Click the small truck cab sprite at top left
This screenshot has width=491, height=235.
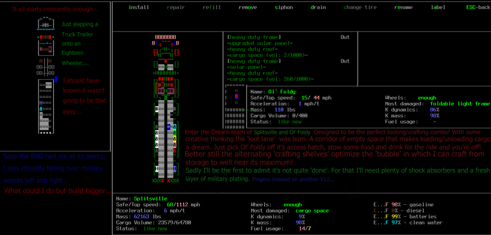click(x=46, y=23)
